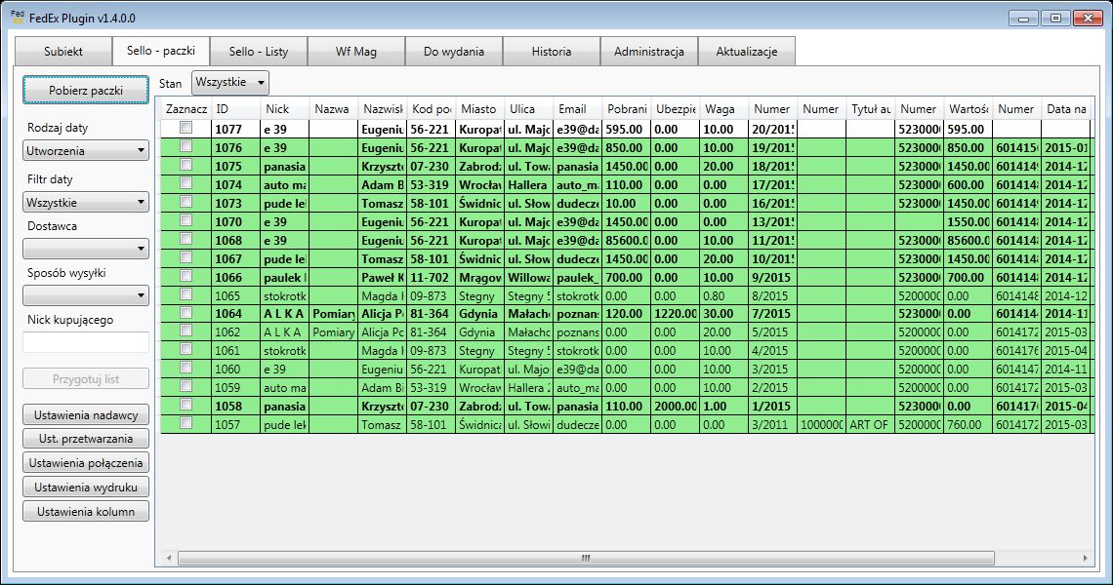Image resolution: width=1113 pixels, height=585 pixels.
Task: Click the Ustawienia wydruku button
Action: (x=86, y=487)
